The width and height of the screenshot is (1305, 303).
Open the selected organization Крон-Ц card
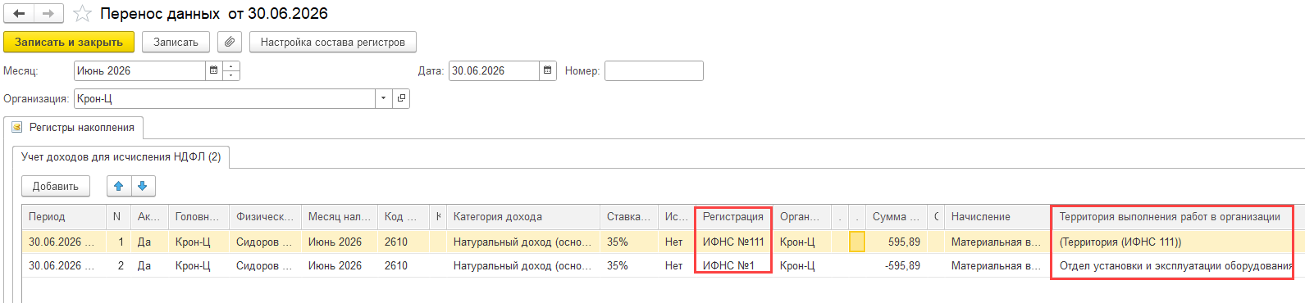[x=401, y=98]
